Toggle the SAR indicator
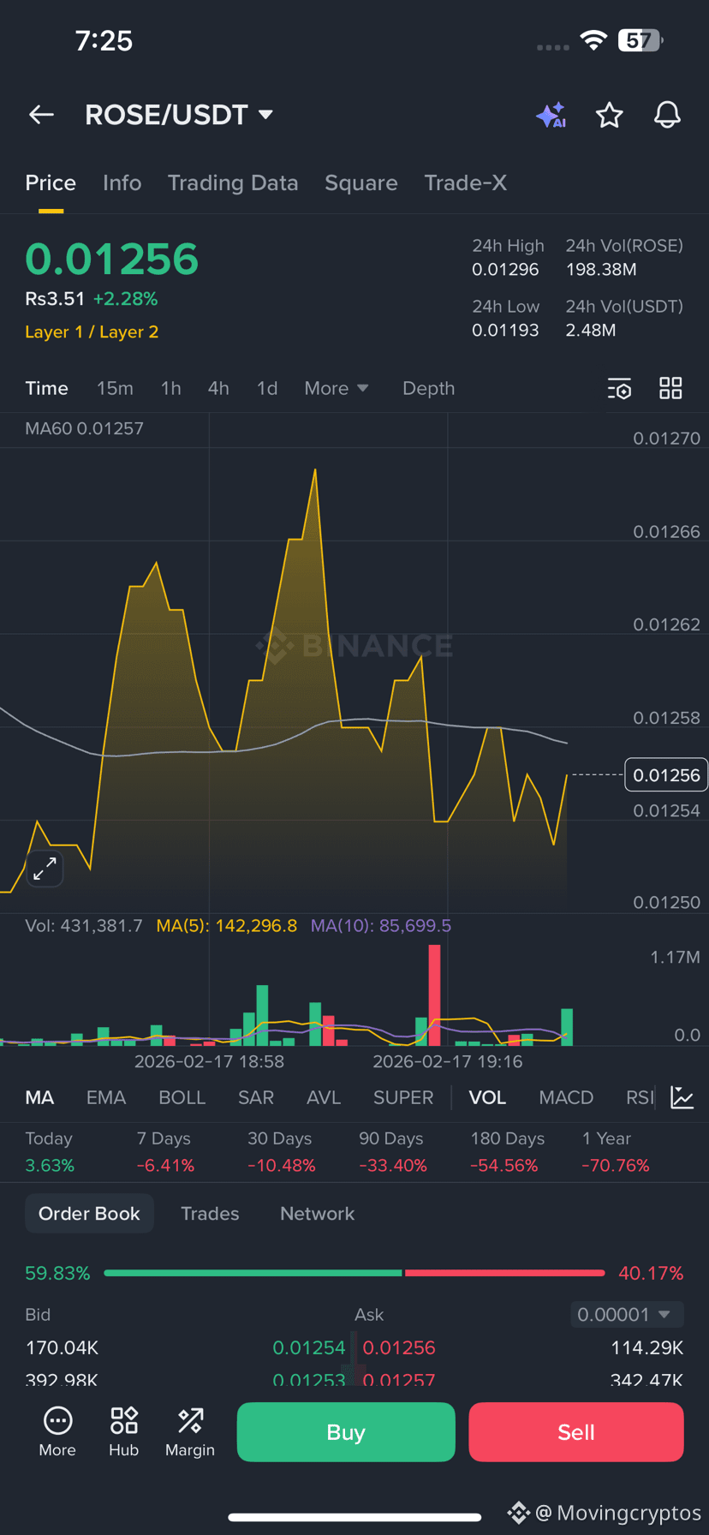This screenshot has width=709, height=1535. pyautogui.click(x=256, y=1098)
